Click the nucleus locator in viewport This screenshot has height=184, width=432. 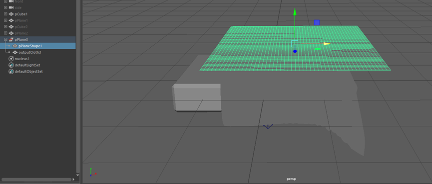click(268, 126)
